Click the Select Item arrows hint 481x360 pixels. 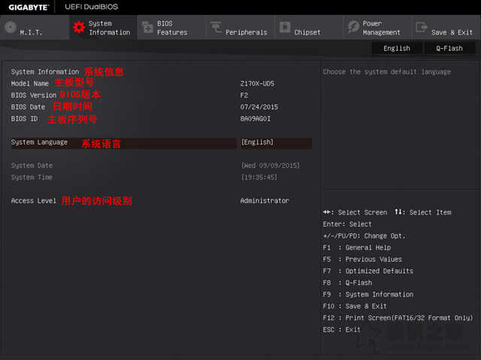point(423,212)
